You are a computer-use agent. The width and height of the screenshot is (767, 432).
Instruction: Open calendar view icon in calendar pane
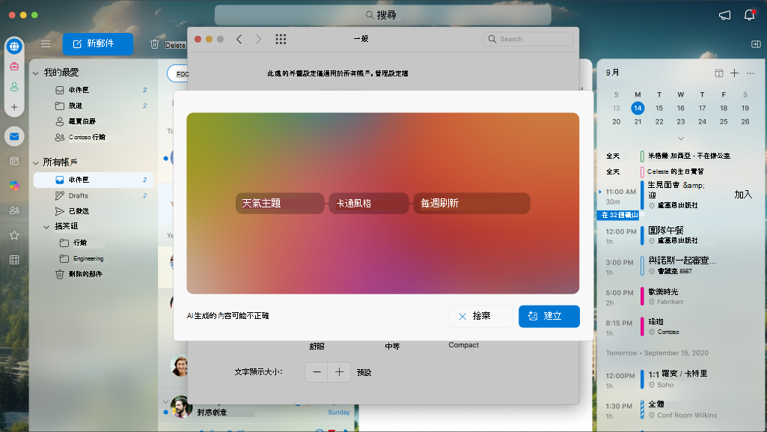click(718, 73)
